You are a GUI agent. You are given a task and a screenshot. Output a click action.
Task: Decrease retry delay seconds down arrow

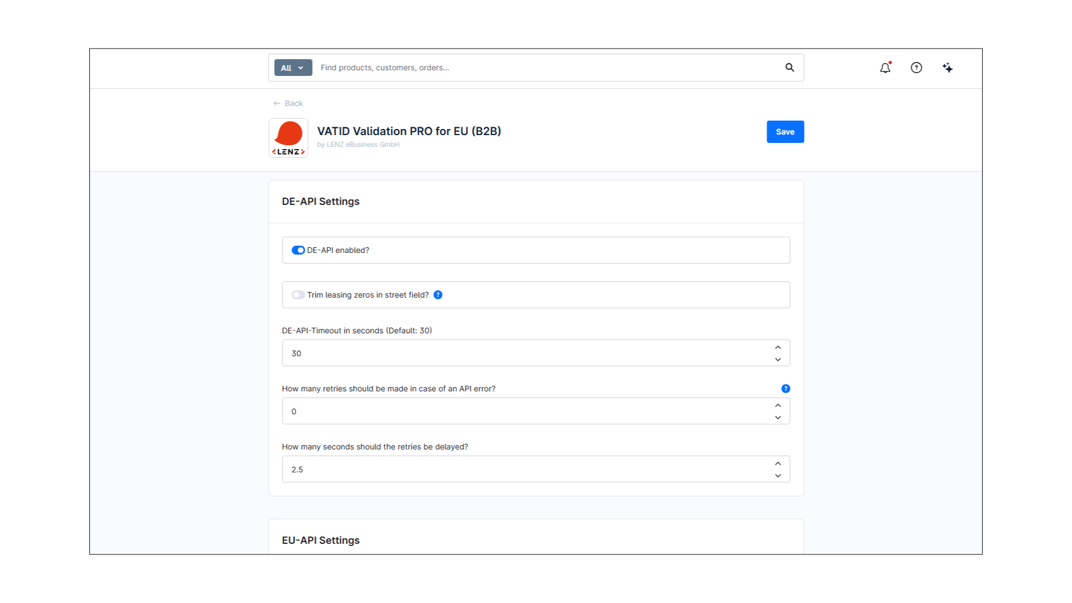click(778, 476)
